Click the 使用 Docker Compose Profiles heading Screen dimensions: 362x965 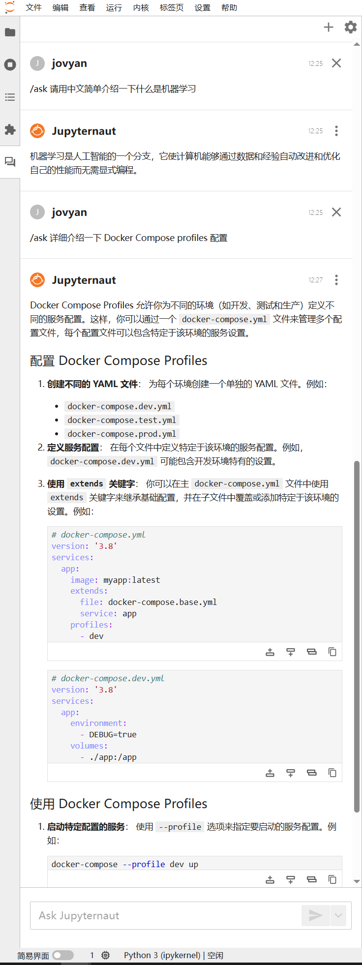pyautogui.click(x=119, y=804)
